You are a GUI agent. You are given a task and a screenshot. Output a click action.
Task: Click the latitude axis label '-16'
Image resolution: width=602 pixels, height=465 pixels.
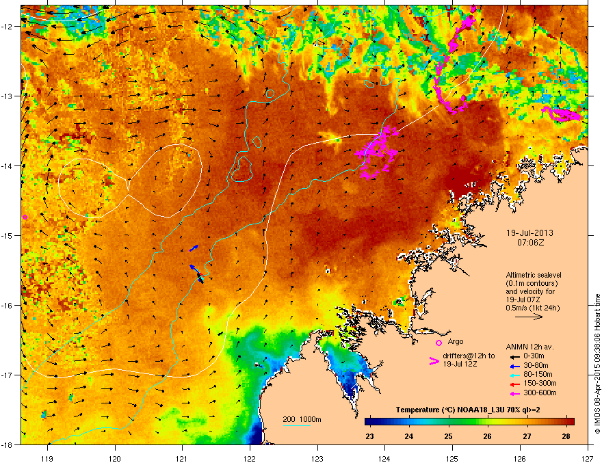click(8, 306)
